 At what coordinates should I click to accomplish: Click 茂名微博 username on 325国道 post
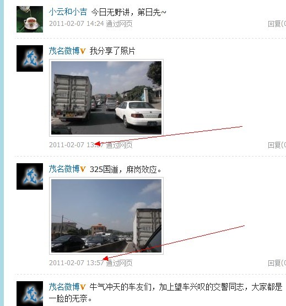(x=64, y=169)
